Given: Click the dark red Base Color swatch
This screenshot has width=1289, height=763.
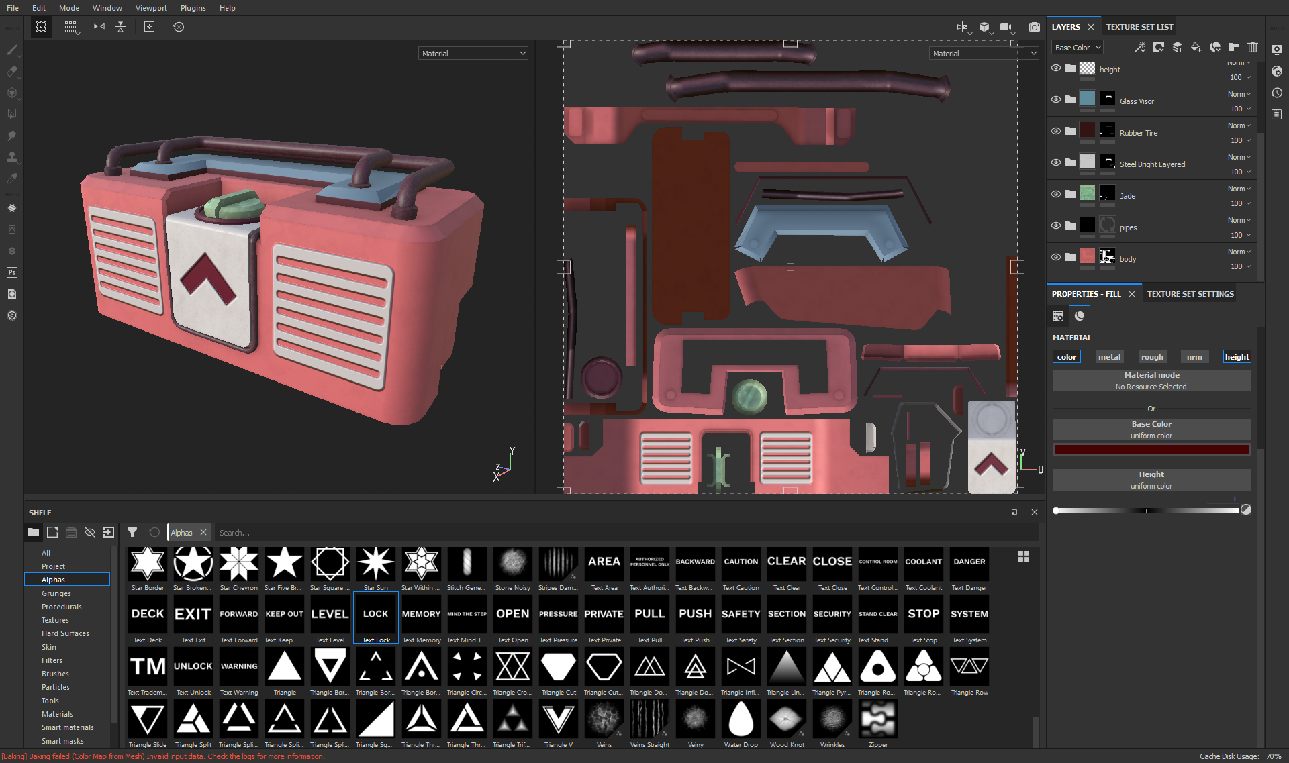Looking at the screenshot, I should [x=1151, y=450].
